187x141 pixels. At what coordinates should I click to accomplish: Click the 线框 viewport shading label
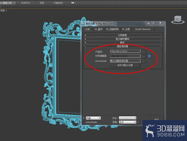[2, 10]
